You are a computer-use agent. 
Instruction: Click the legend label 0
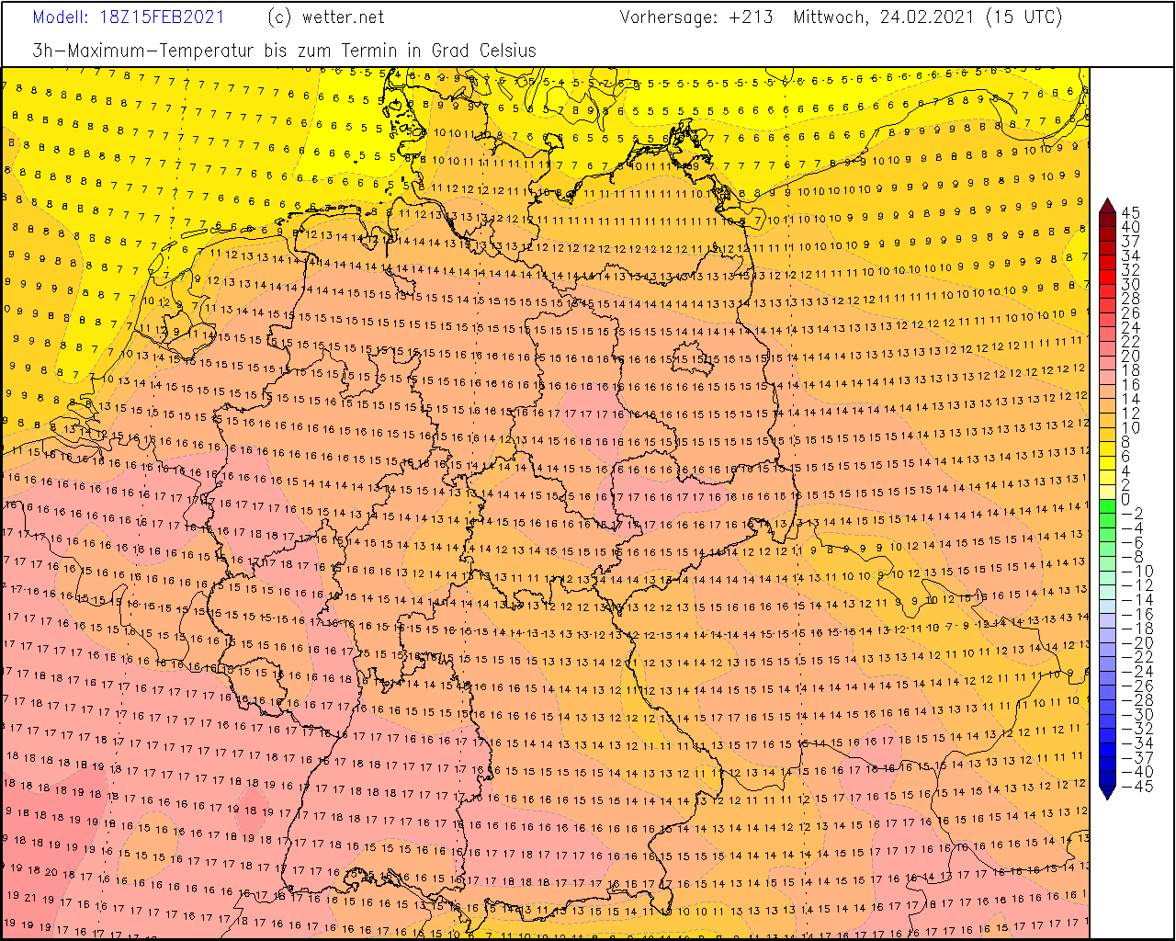pos(1125,500)
